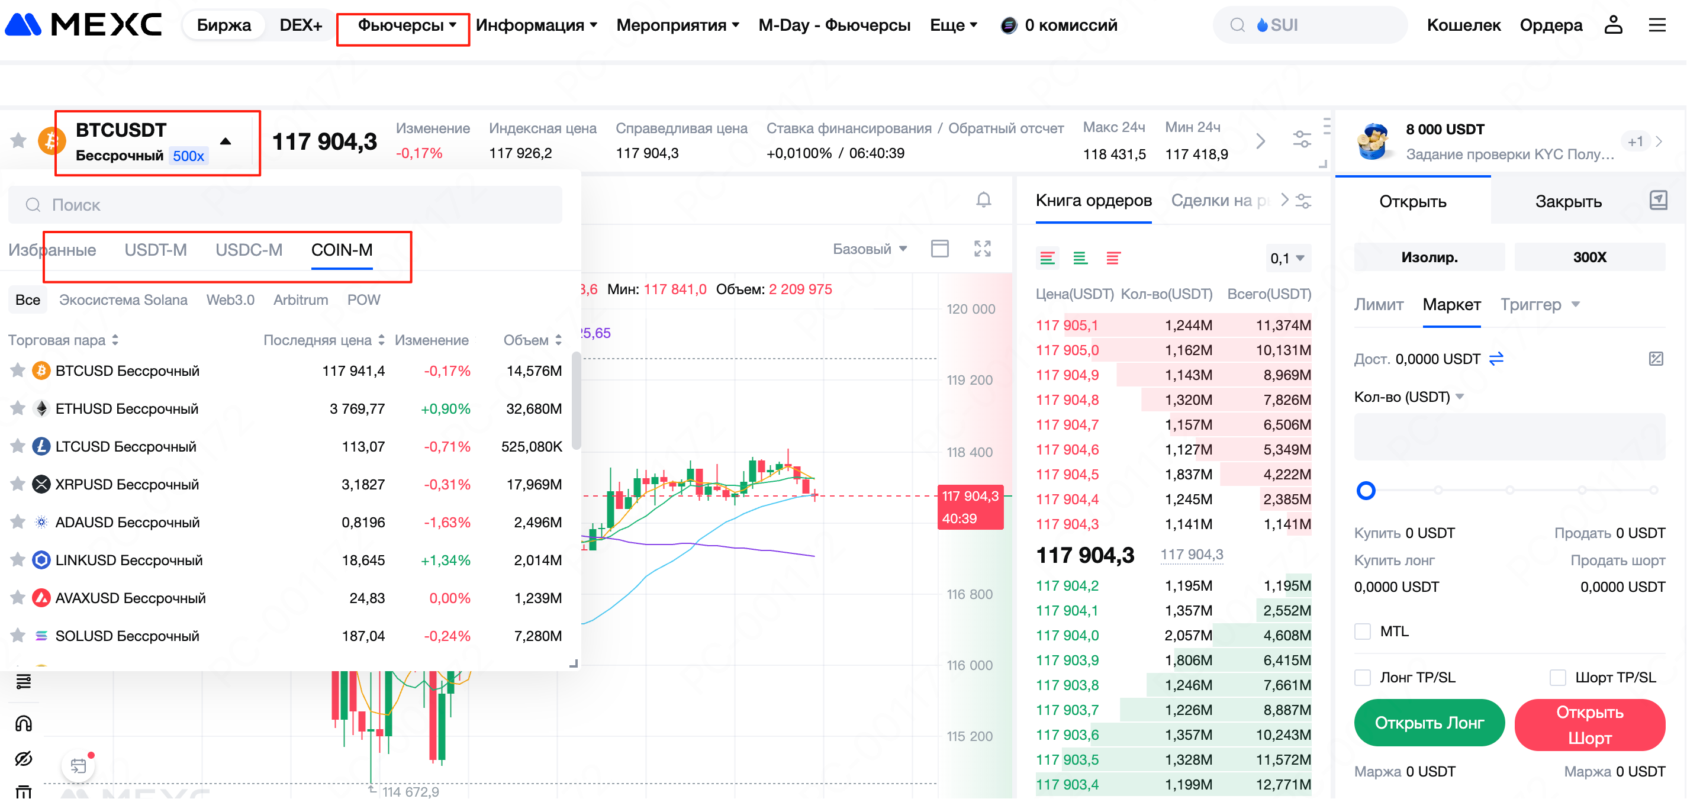Filter by Экосистема Solana category
Viewport: 1687px width, 799px height.
click(123, 300)
